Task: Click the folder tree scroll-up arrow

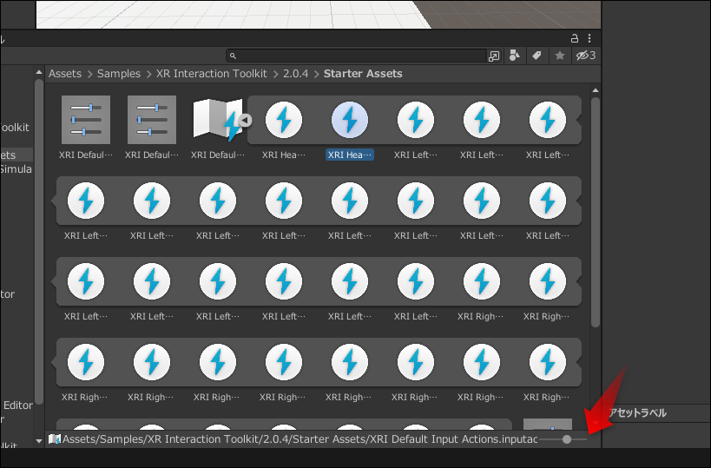Action: 39,72
